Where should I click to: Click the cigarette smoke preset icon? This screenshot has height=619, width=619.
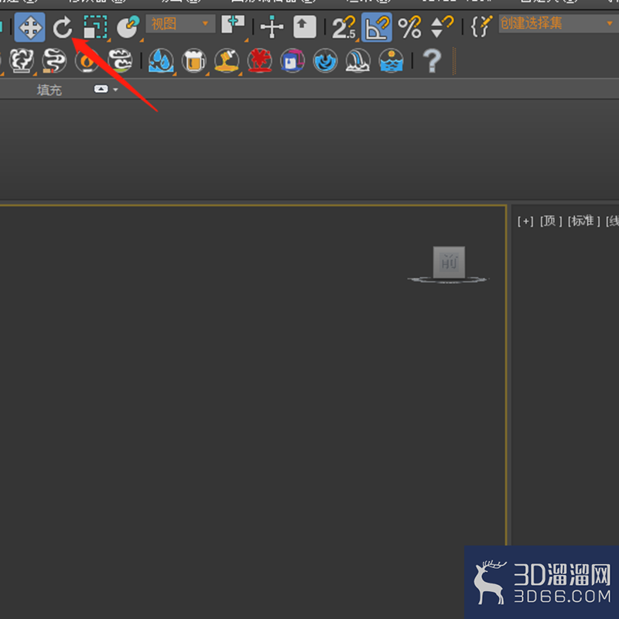point(54,61)
